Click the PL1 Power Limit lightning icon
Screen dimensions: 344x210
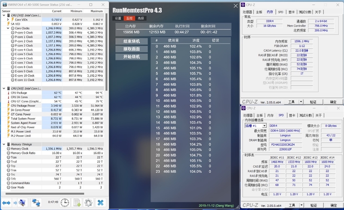[9, 131]
